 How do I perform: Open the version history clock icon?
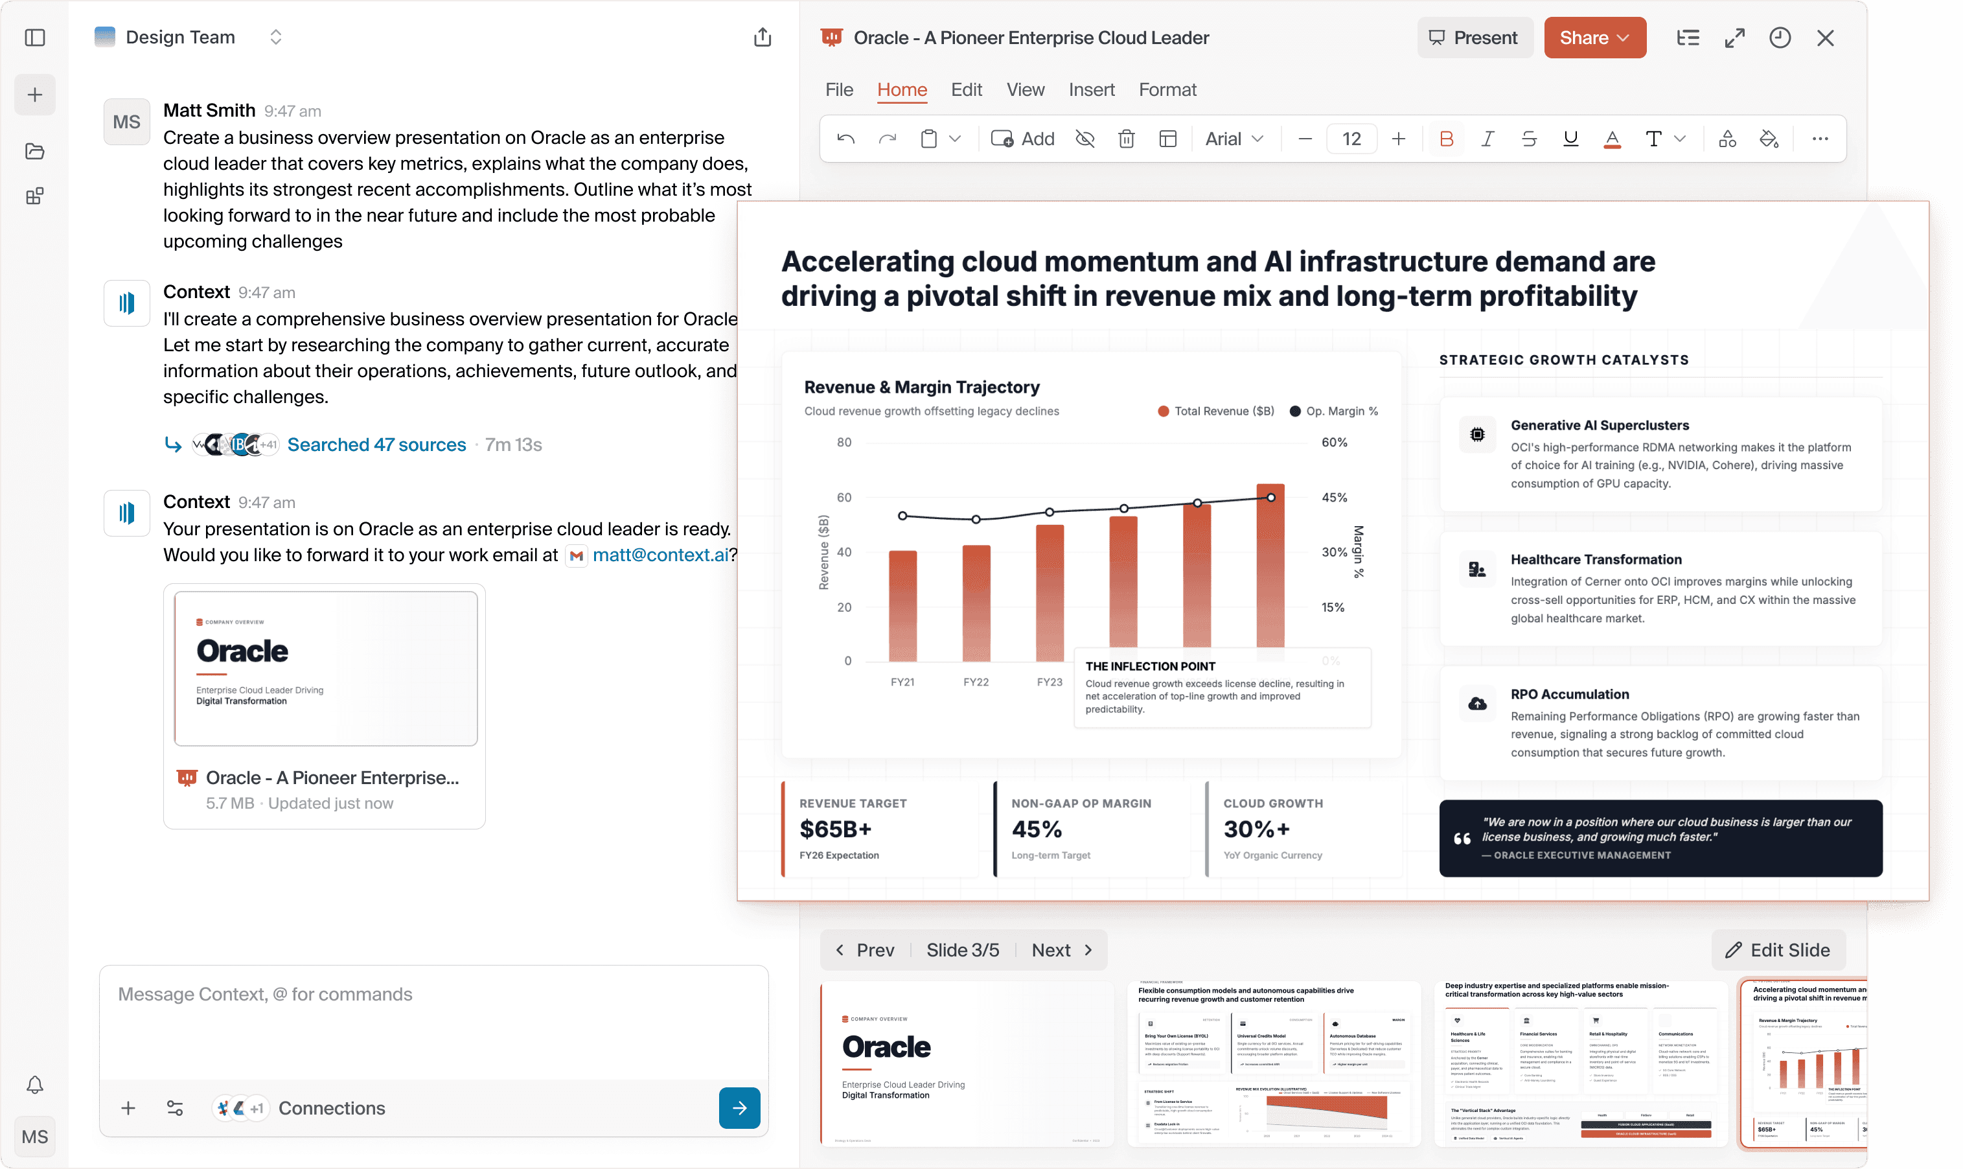point(1780,38)
